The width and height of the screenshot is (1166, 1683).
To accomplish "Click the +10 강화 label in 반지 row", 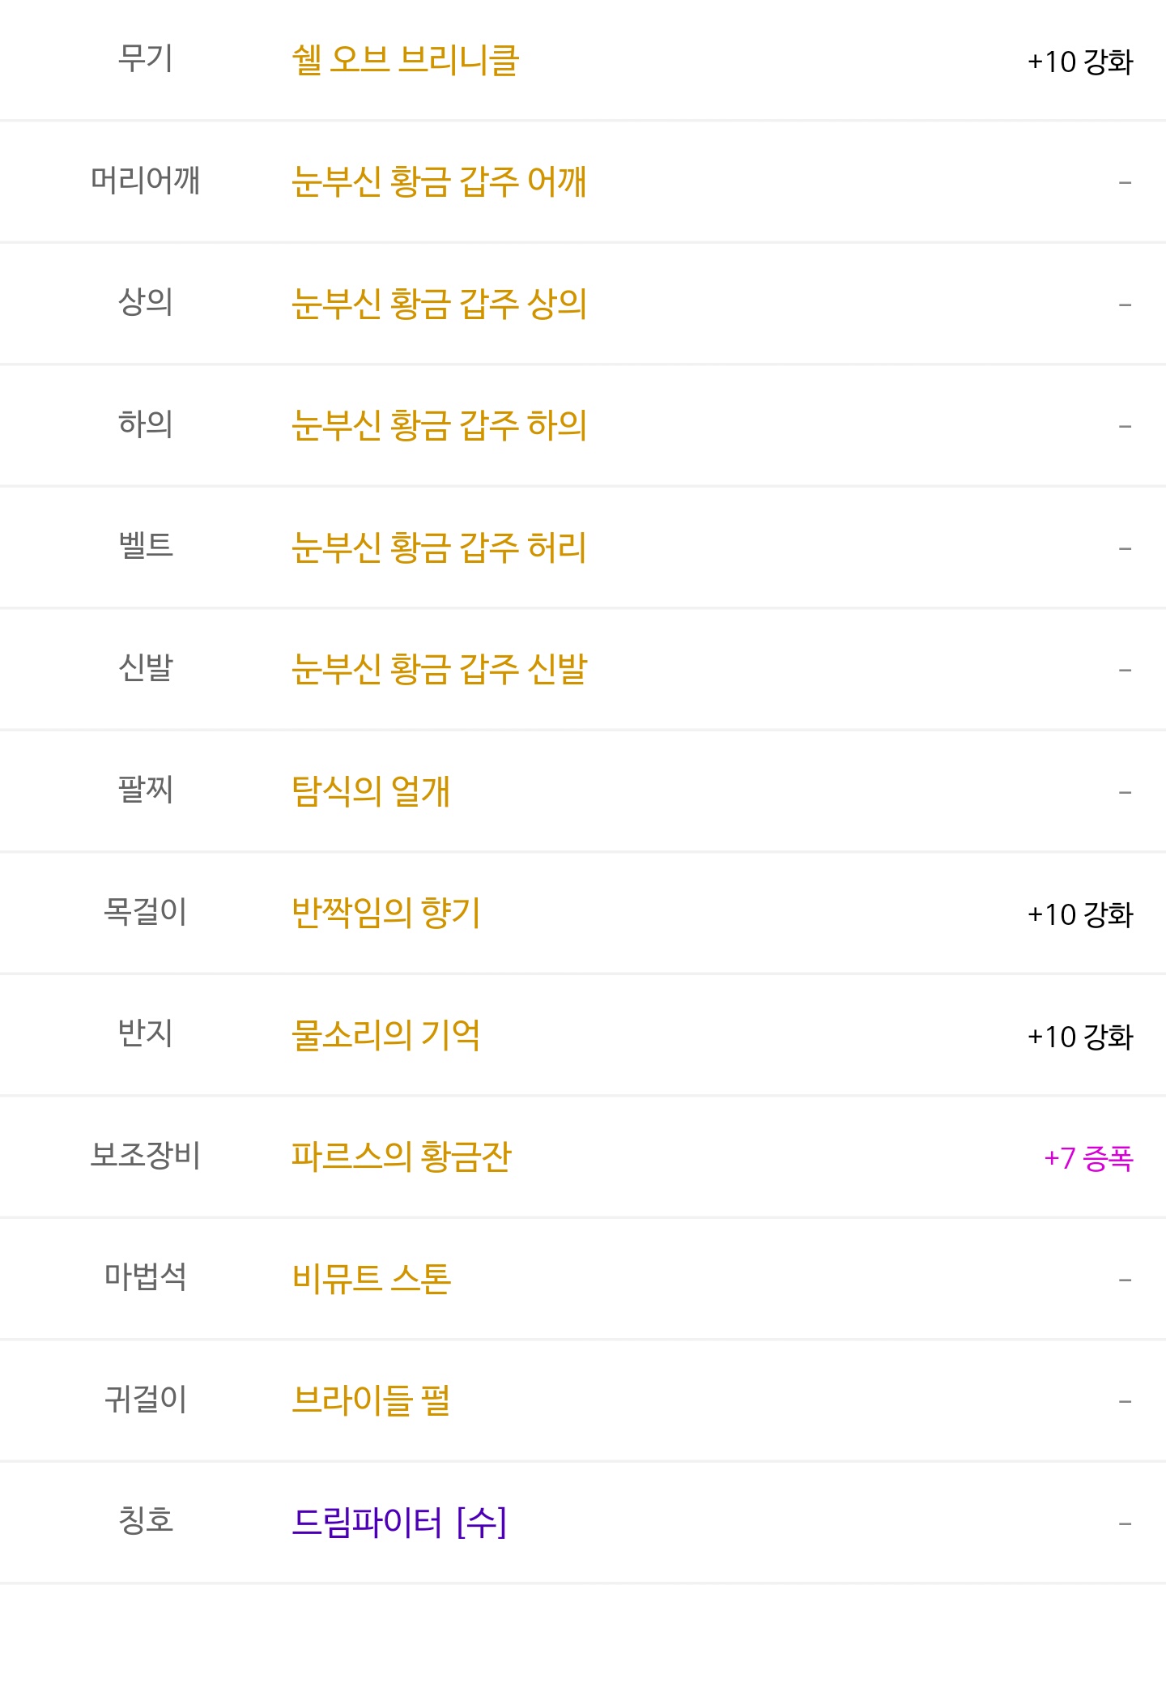I will point(1080,1037).
